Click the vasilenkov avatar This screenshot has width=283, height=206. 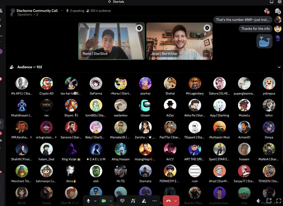(x=121, y=105)
